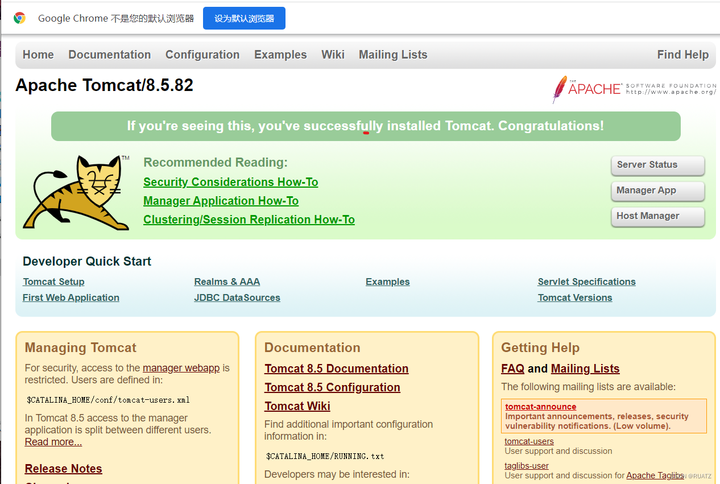Click the Apache Tomcat/8.5.82 heading
The image size is (720, 484).
[104, 85]
